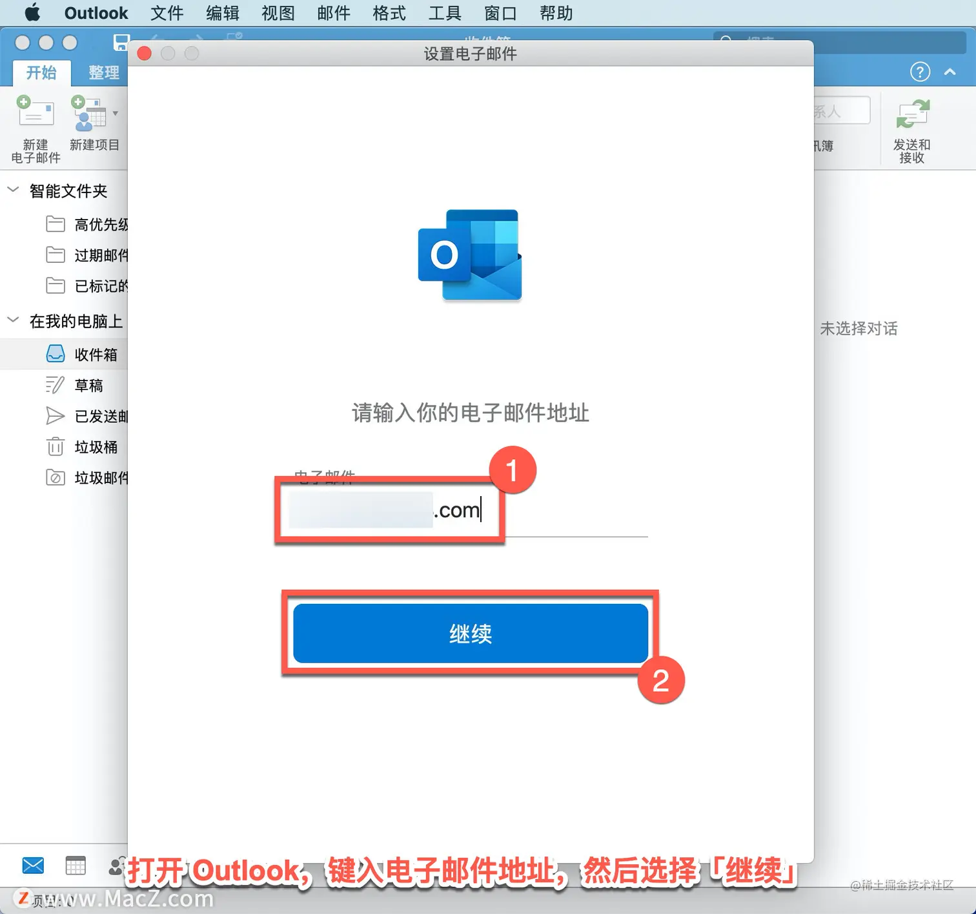
Task: Click the save disk icon in the title bar
Action: (121, 43)
